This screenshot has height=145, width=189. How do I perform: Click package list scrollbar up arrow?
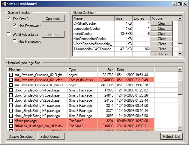(x=180, y=69)
